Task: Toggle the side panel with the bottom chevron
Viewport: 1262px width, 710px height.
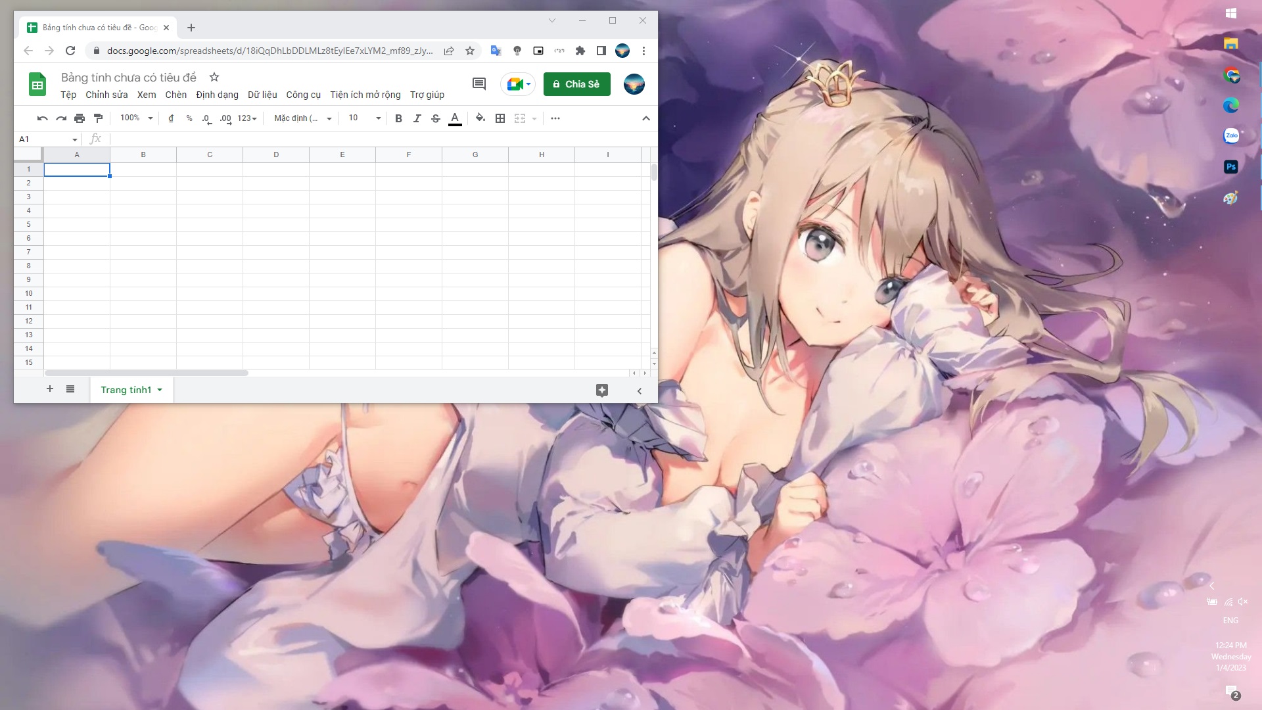Action: (640, 390)
